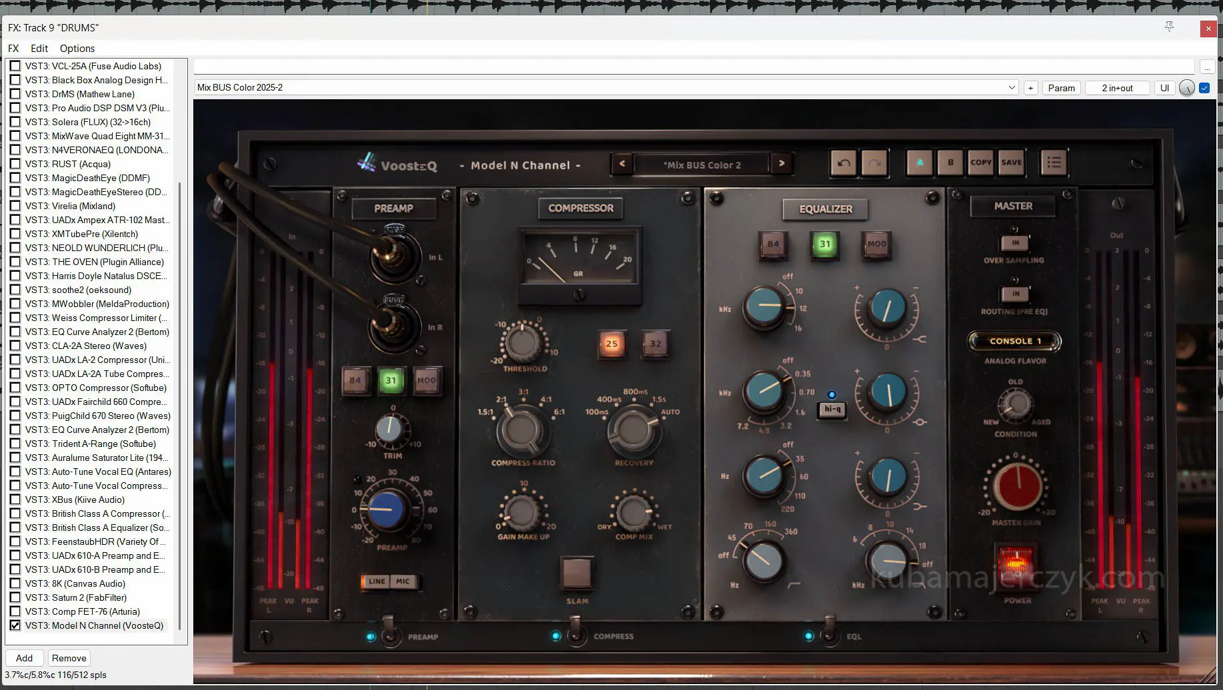The height and width of the screenshot is (690, 1223).
Task: Open the Mix BUS Color preset dropdown
Action: [605, 88]
